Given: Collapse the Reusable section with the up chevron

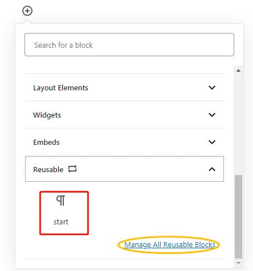Looking at the screenshot, I should tap(212, 169).
